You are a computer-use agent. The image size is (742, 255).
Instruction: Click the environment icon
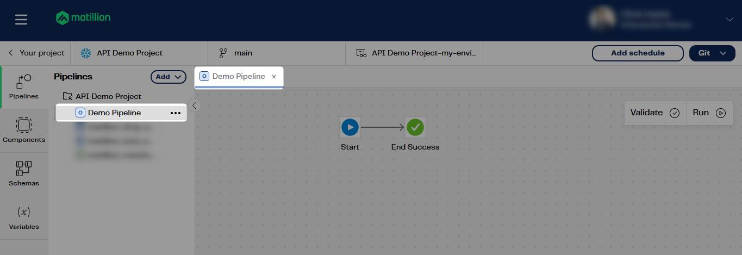tap(361, 53)
